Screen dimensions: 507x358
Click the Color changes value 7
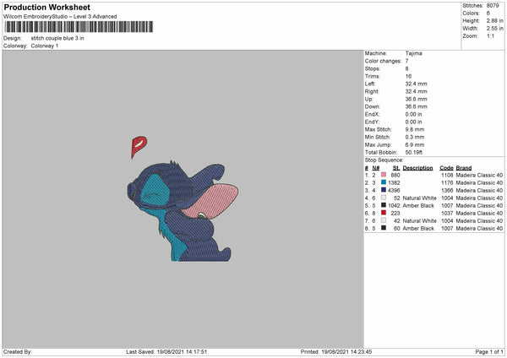406,61
